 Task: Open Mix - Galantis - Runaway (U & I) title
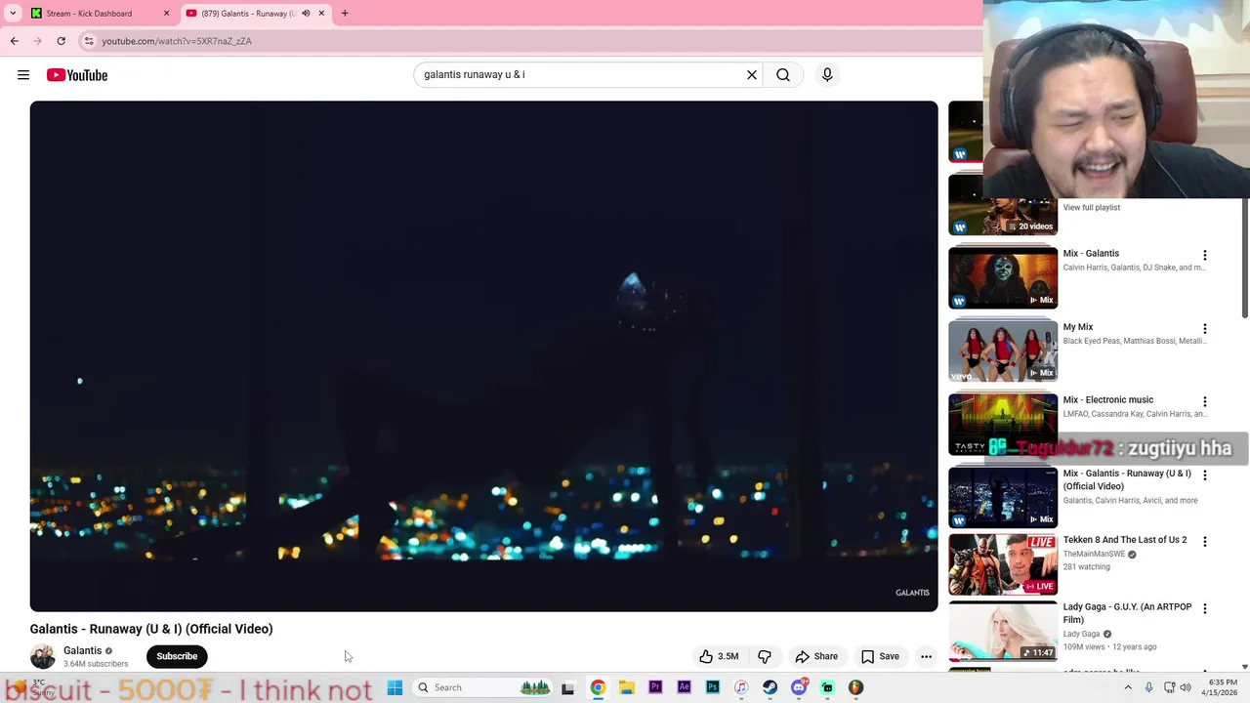[x=1127, y=479]
